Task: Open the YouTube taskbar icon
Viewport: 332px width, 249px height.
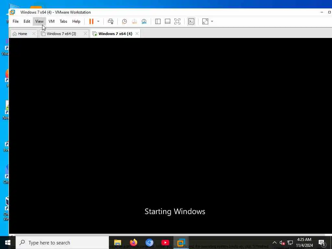Action: (x=165, y=243)
